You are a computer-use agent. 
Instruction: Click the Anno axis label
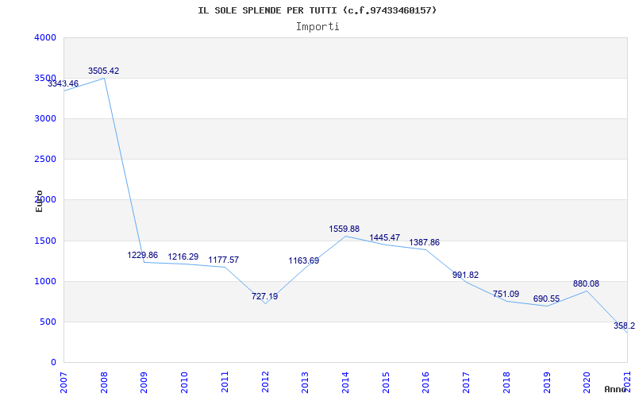tap(615, 389)
